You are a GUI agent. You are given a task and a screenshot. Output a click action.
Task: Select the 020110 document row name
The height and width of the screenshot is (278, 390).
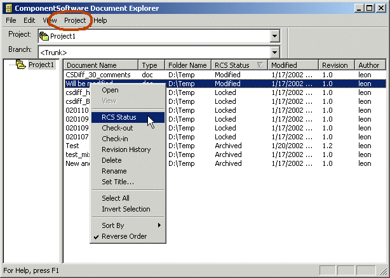[77, 110]
